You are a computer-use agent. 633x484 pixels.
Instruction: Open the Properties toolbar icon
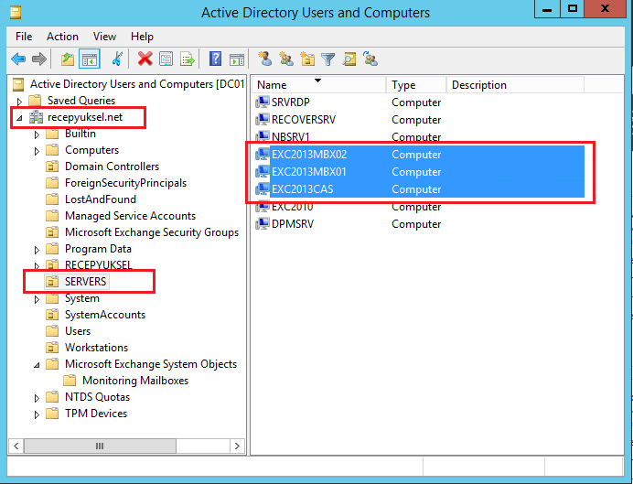point(166,59)
